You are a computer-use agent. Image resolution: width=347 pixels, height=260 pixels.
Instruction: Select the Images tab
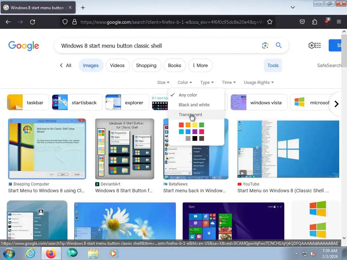point(91,65)
